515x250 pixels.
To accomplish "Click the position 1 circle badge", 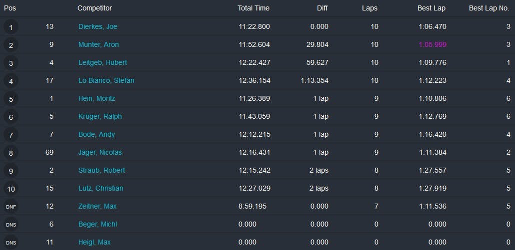I will coord(11,27).
